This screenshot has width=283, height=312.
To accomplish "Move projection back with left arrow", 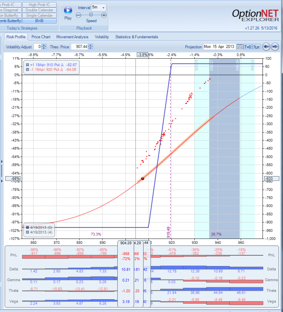I will coord(266,47).
